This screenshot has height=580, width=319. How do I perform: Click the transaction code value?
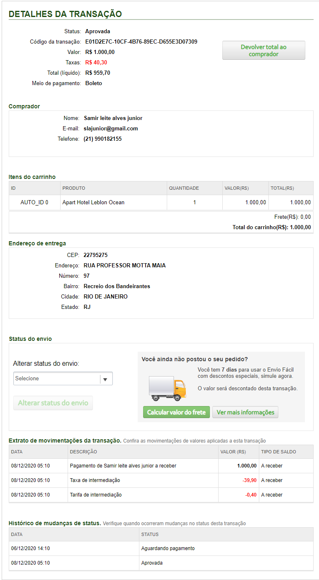141,42
